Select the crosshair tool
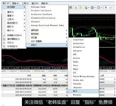This screenshot has width=116, height=106. click(x=111, y=7)
